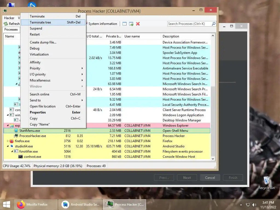The height and width of the screenshot is (210, 280).
Task: Select Restart in context menu
Action: (53, 34)
